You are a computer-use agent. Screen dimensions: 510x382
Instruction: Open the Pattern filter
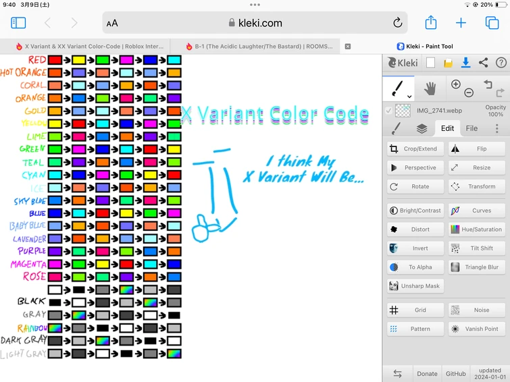(415, 329)
